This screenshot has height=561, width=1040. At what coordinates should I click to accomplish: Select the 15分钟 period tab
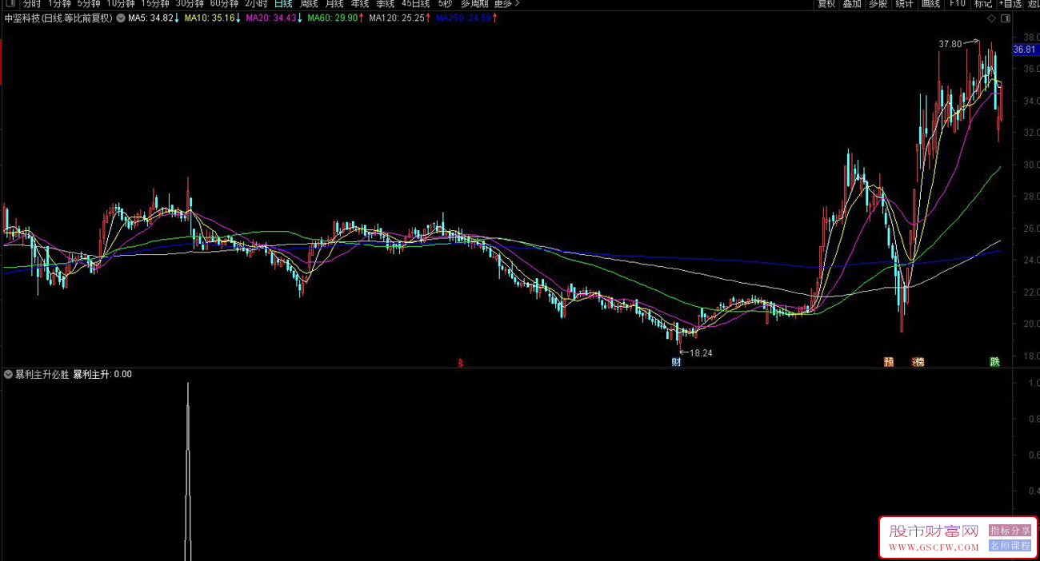tap(155, 3)
